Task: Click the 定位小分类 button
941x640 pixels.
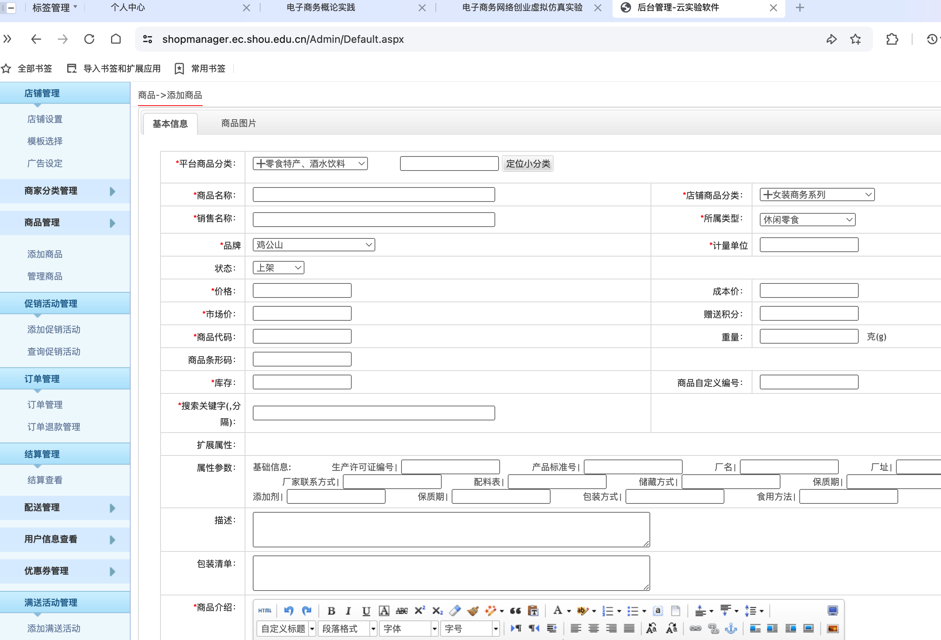Action: 528,164
